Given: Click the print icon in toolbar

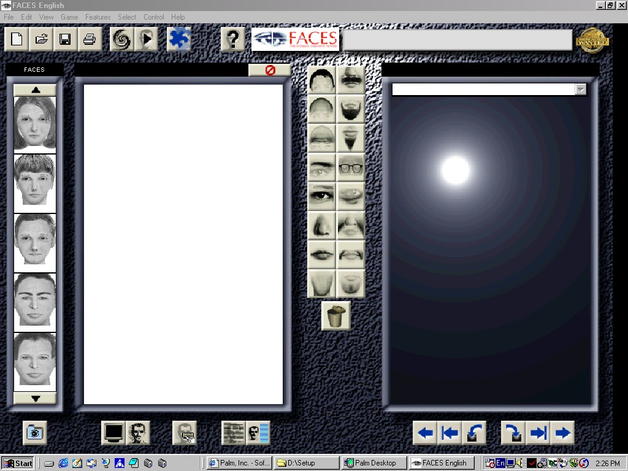Looking at the screenshot, I should click(89, 40).
